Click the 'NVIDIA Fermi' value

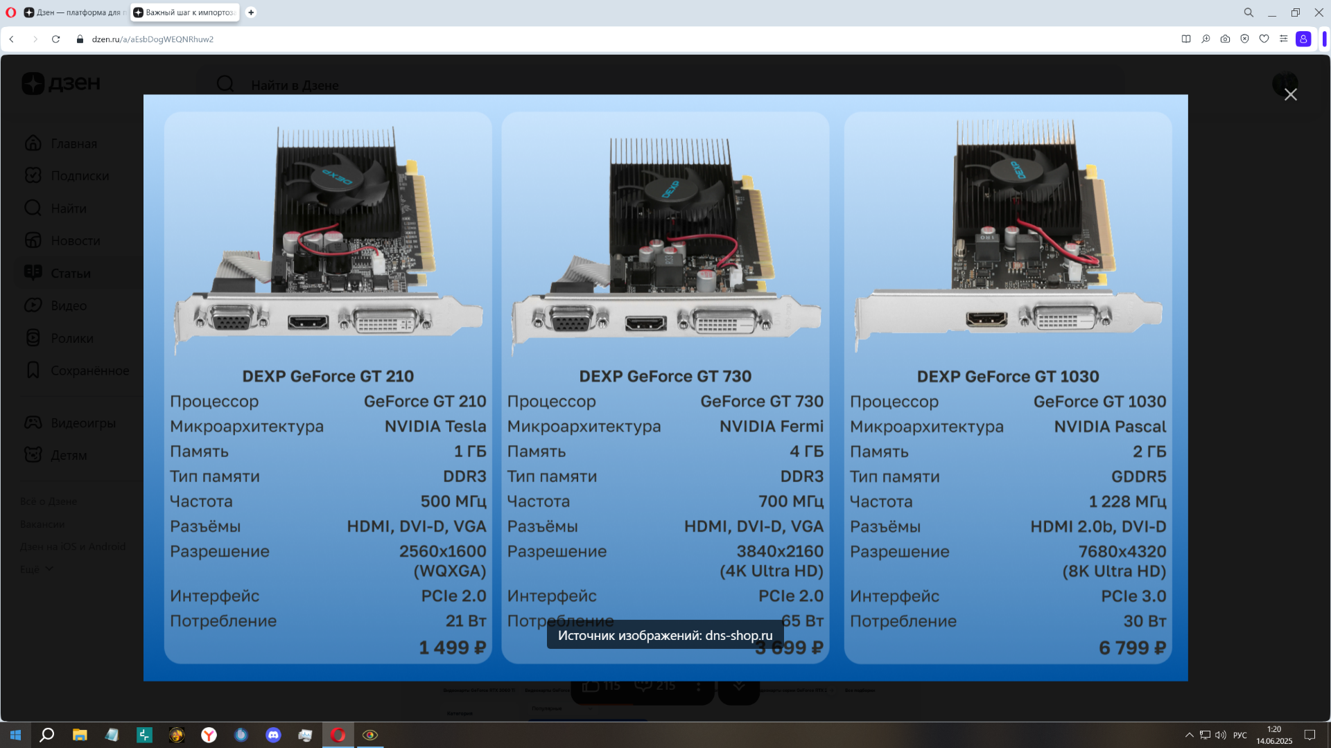[772, 427]
